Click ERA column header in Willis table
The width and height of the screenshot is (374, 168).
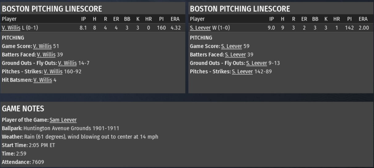175,19
